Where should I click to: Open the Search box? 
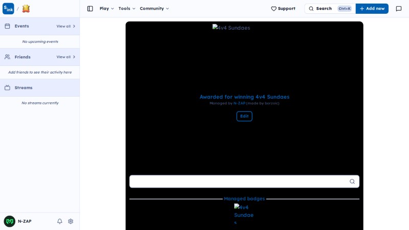click(330, 9)
